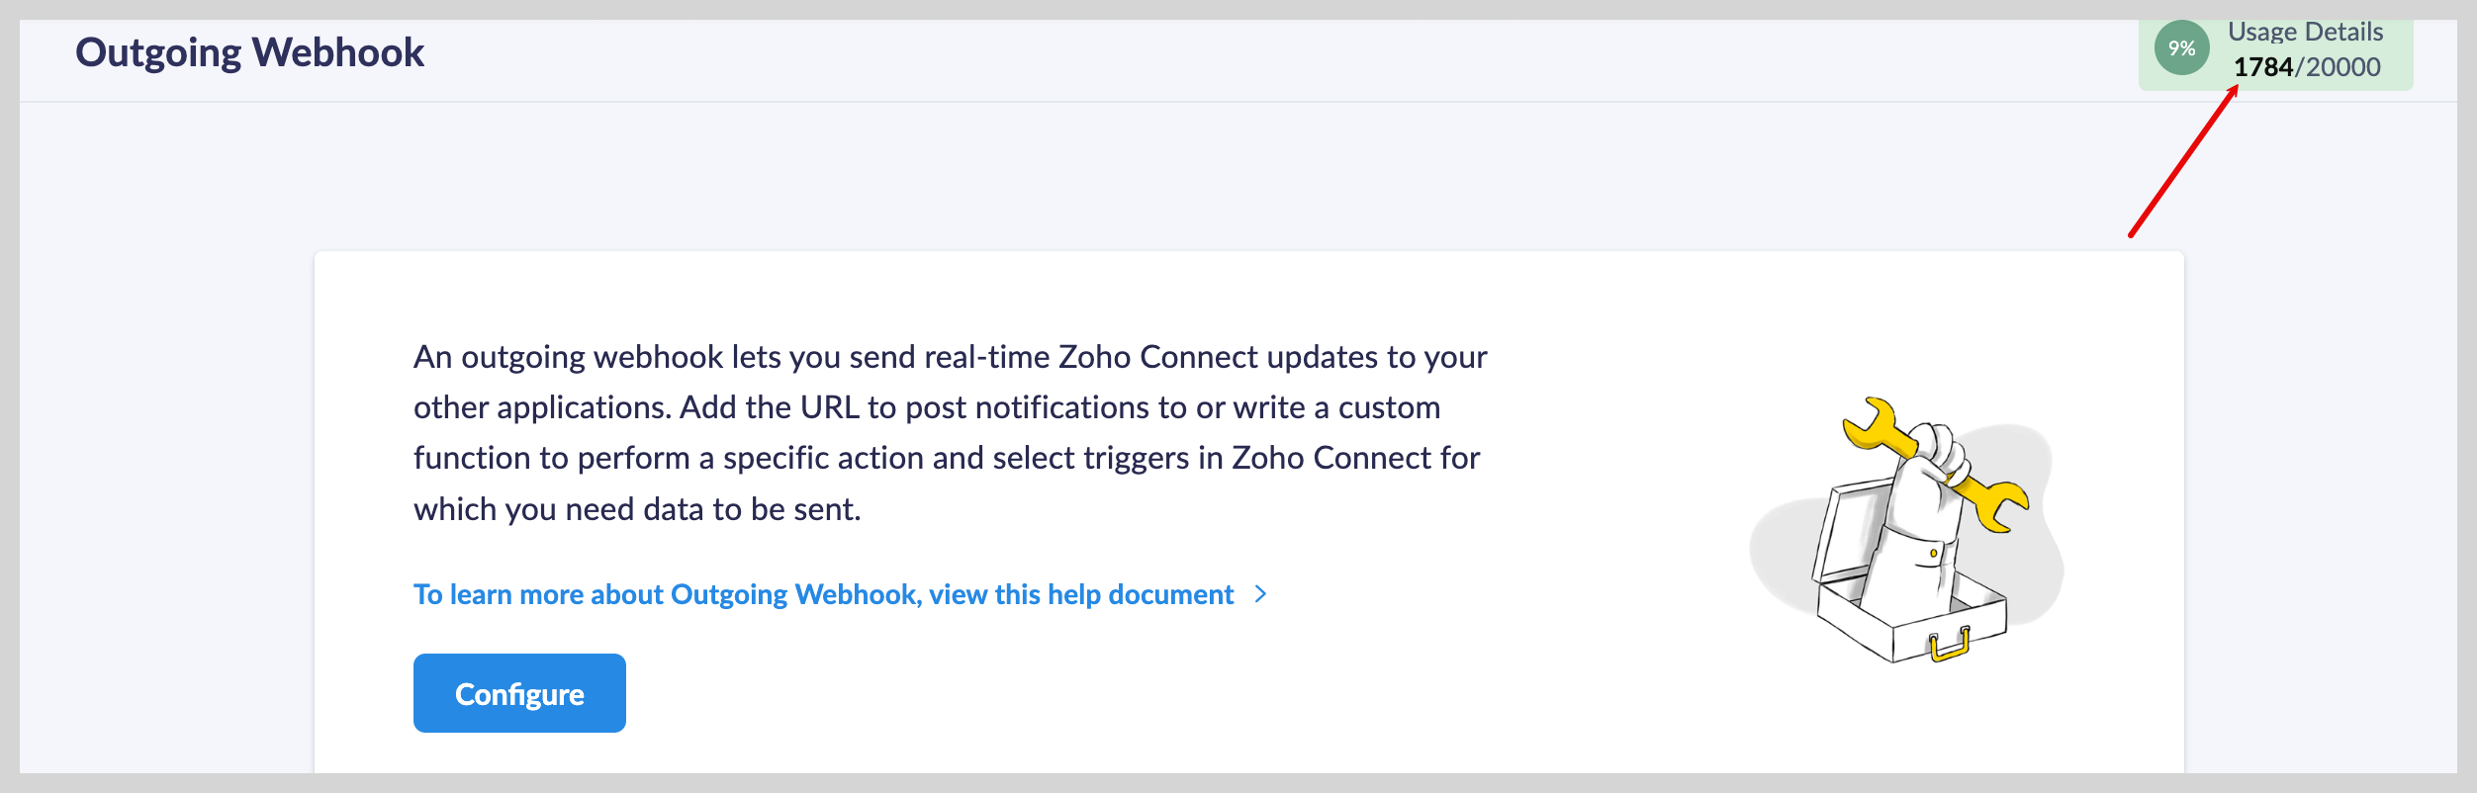Click the "Usage Details" label
This screenshot has height=793, width=2477.
(x=2305, y=32)
